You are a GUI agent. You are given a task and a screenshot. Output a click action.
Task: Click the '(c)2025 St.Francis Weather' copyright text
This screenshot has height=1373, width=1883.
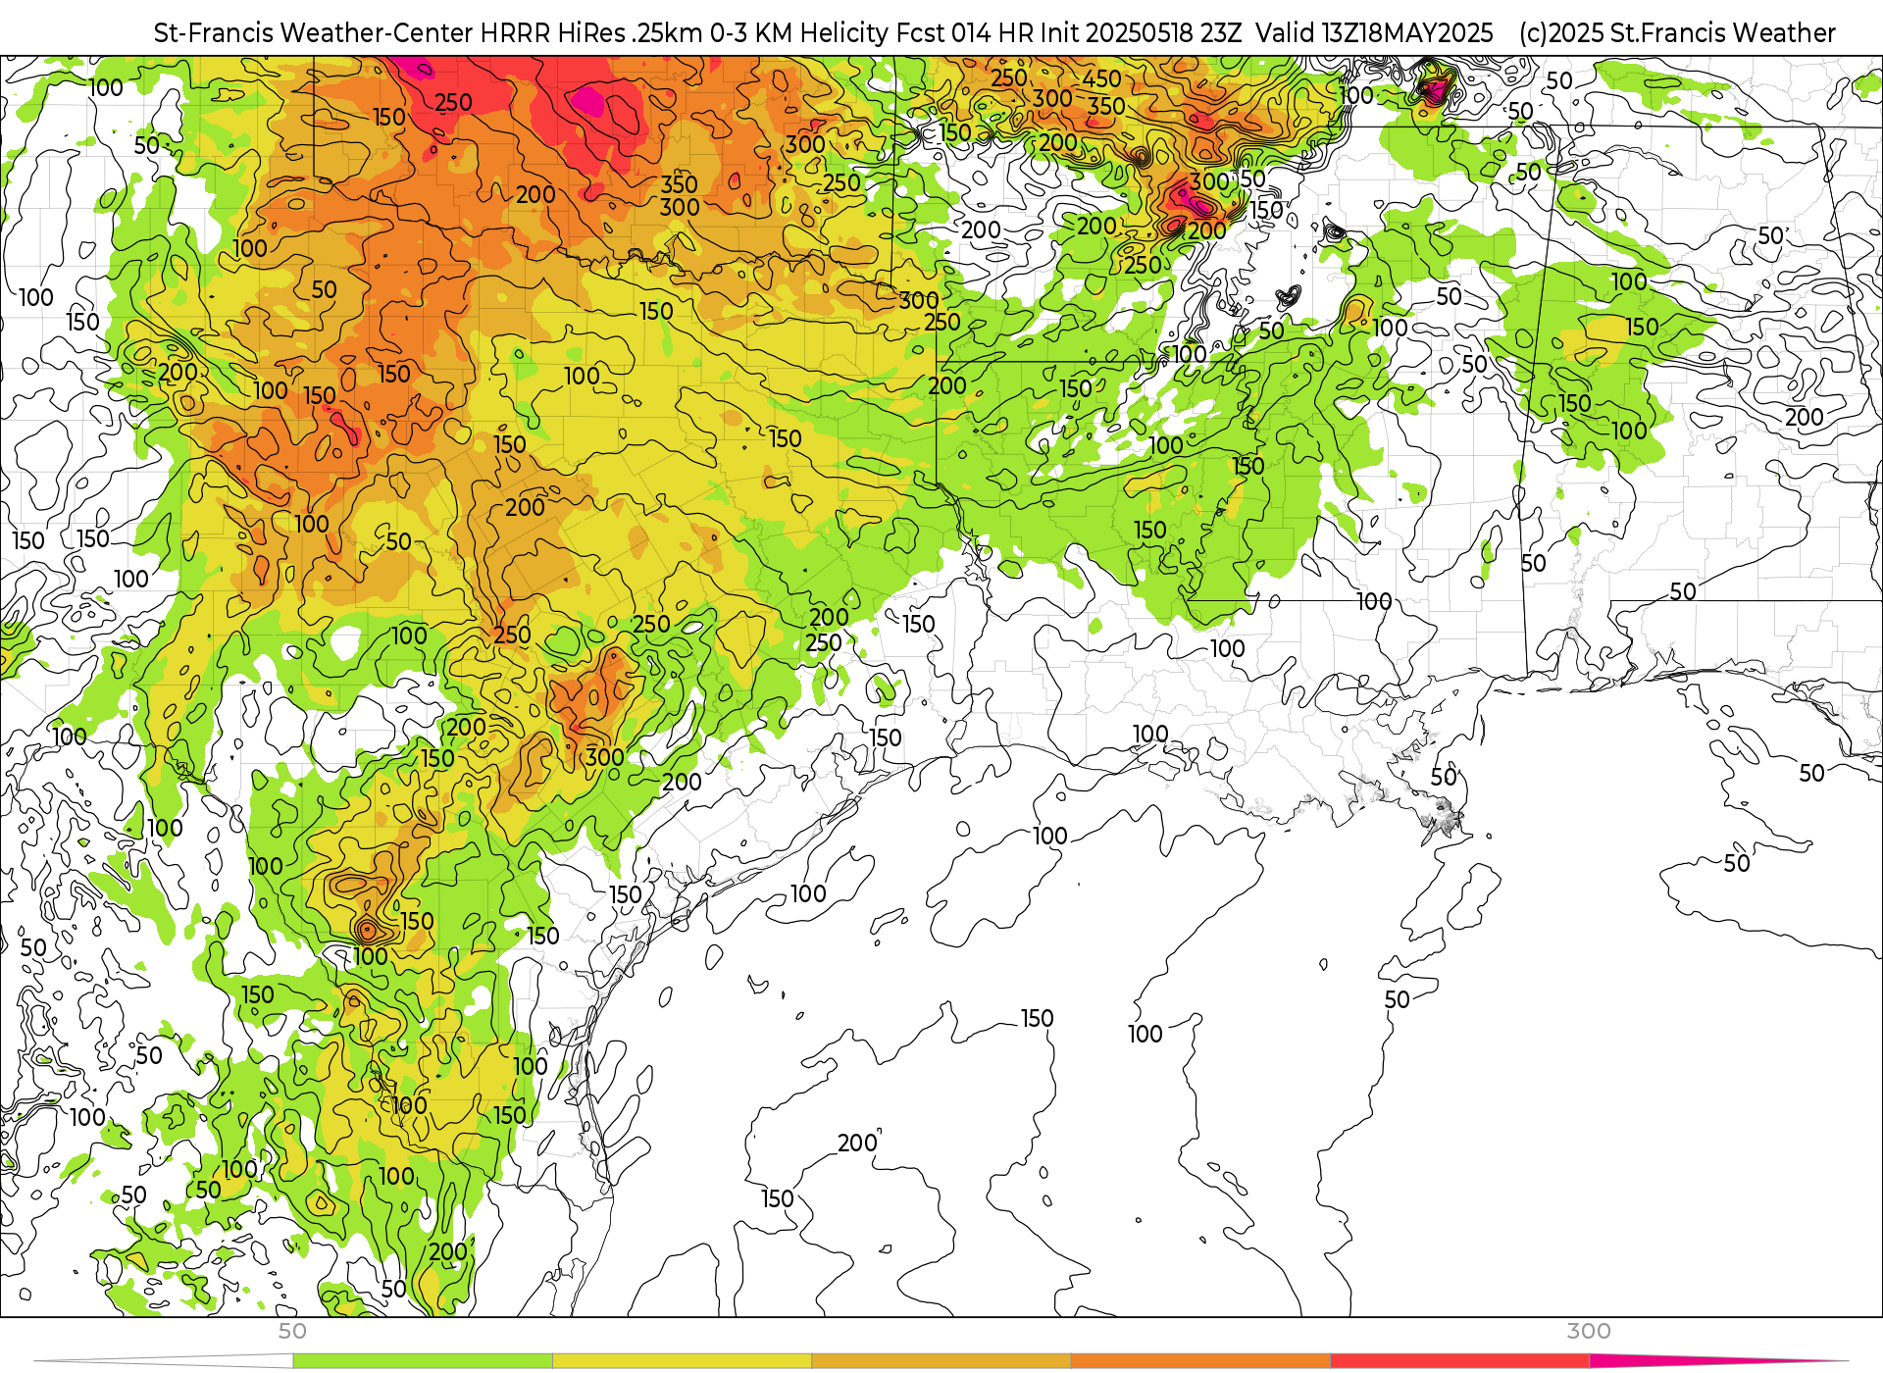[1677, 33]
